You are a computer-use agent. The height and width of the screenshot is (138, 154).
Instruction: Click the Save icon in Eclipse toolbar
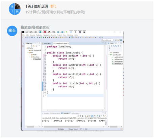point(27,37)
